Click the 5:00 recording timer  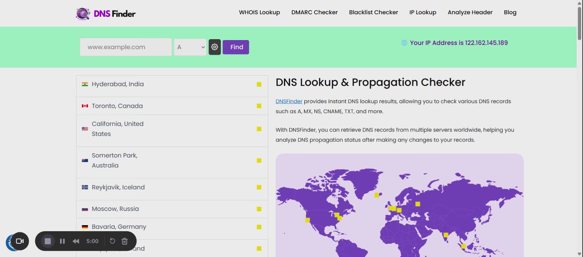point(92,241)
